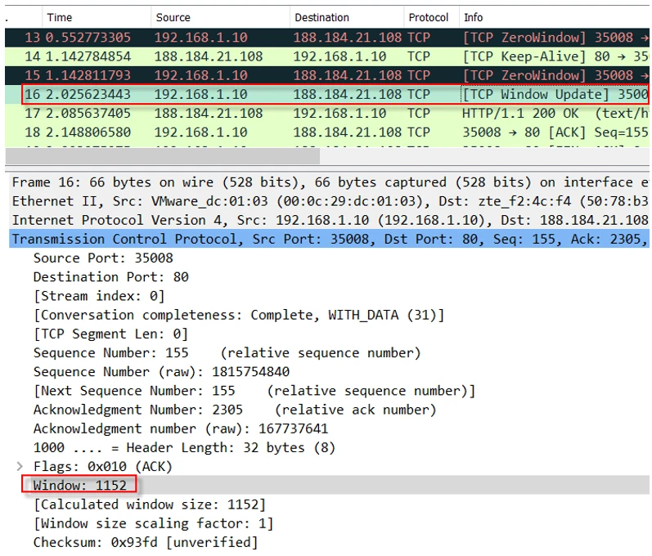The width and height of the screenshot is (652, 556).
Task: Select the Frame 16 details line
Action: (x=327, y=182)
